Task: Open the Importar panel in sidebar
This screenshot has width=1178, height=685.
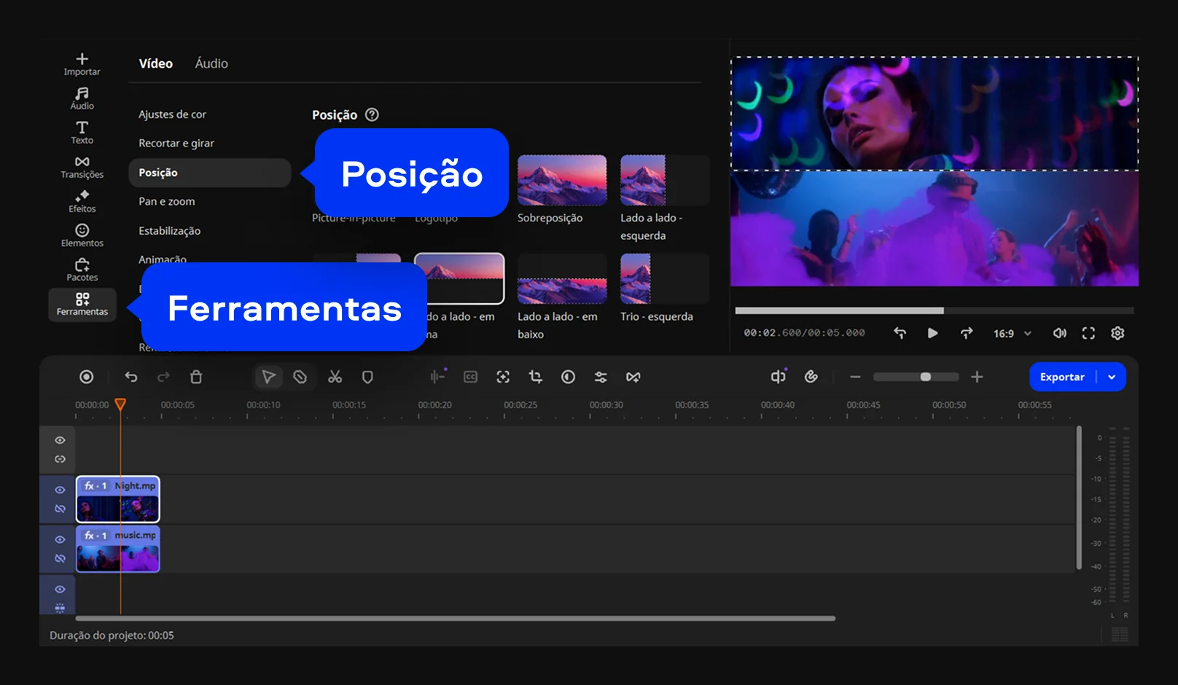Action: [x=82, y=64]
